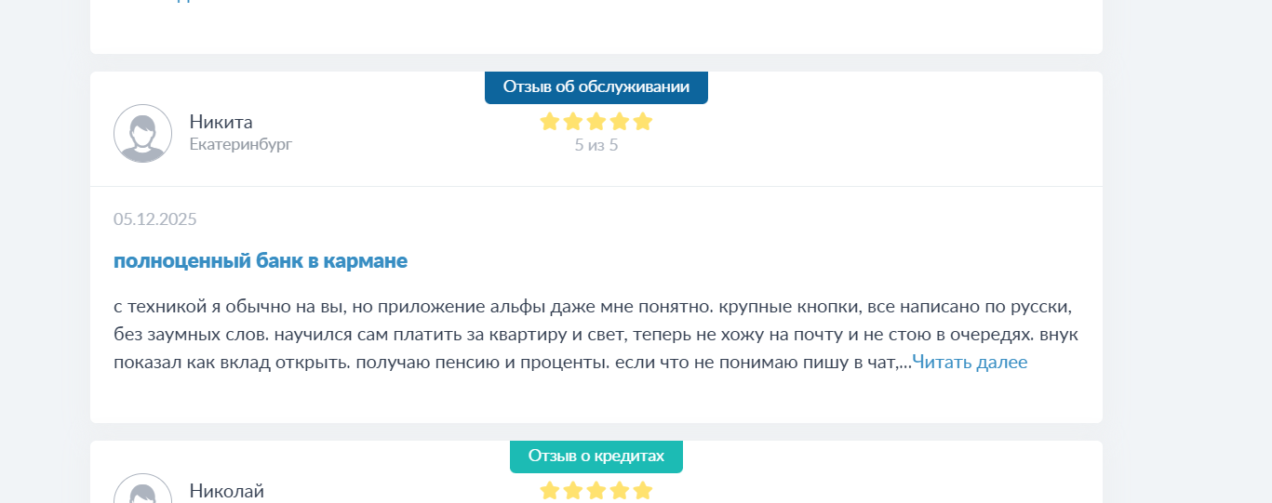Click fourth star in Никита's rating
Viewport: 1272px width, 503px height.
(620, 122)
